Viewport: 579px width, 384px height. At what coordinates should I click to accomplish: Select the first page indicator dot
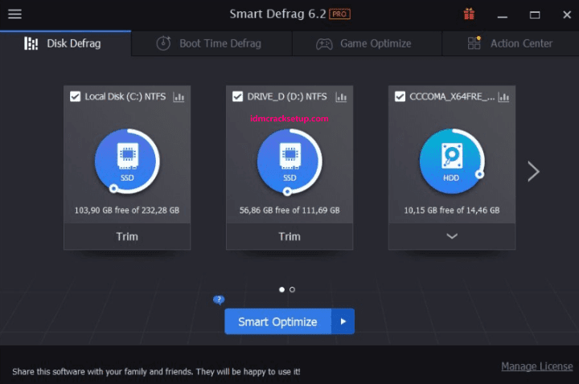pyautogui.click(x=281, y=289)
